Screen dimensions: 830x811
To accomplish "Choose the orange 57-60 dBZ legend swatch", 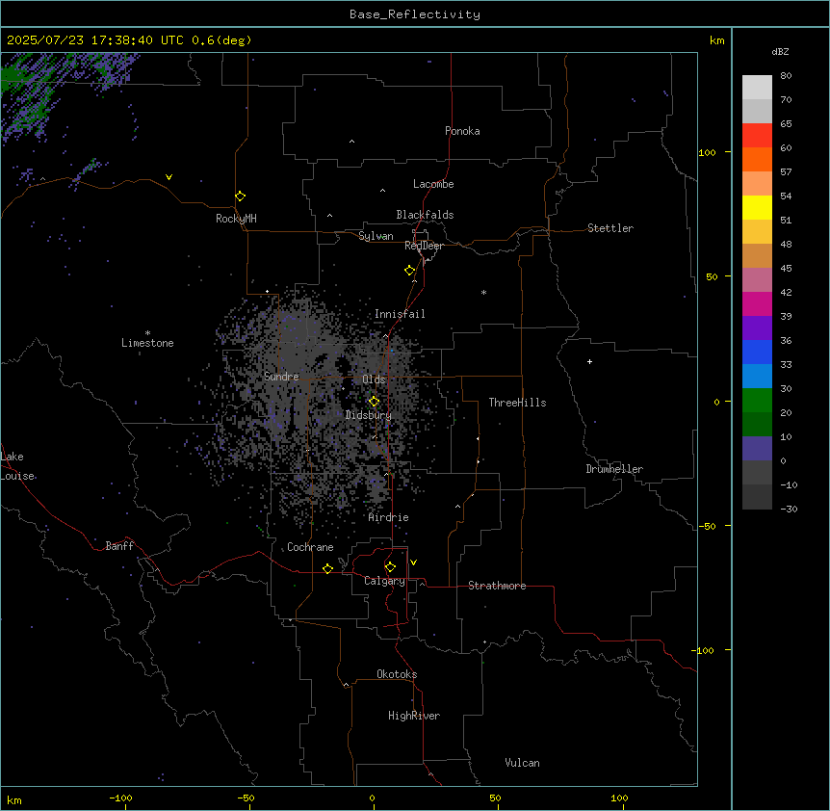I will coord(757,160).
